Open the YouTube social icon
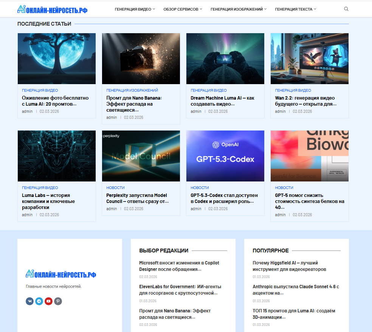Screen dimensions: 372x332 (x=49, y=301)
